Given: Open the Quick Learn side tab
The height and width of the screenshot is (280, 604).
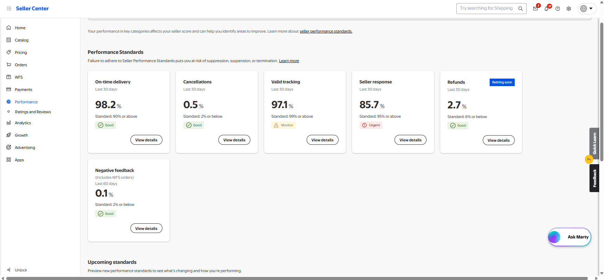Looking at the screenshot, I should [594, 143].
